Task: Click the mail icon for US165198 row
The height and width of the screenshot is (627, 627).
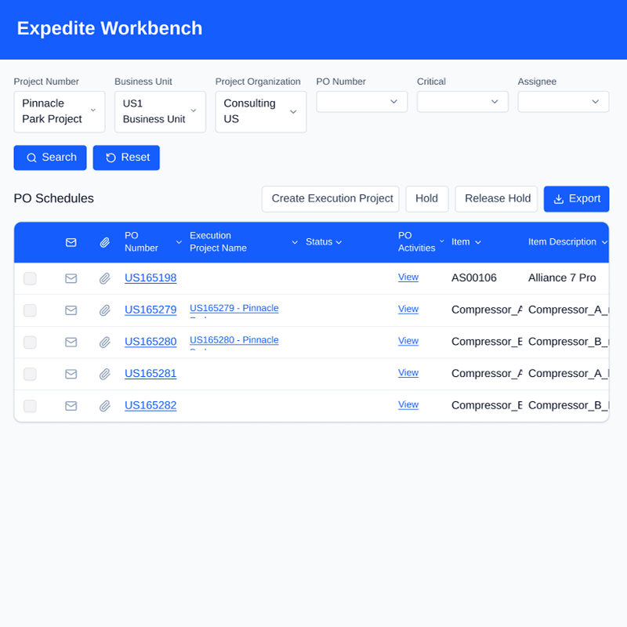Action: [71, 278]
